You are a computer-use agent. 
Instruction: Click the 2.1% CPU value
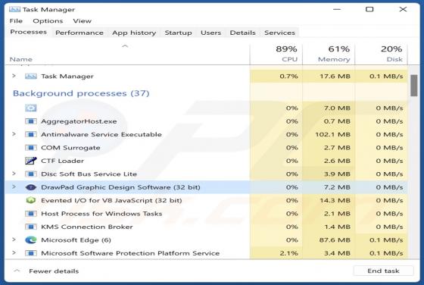click(x=288, y=253)
